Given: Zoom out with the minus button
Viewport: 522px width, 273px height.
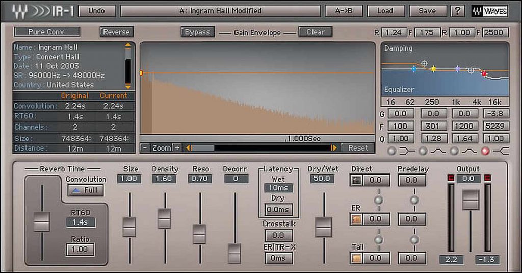Looking at the screenshot, I should click(145, 147).
